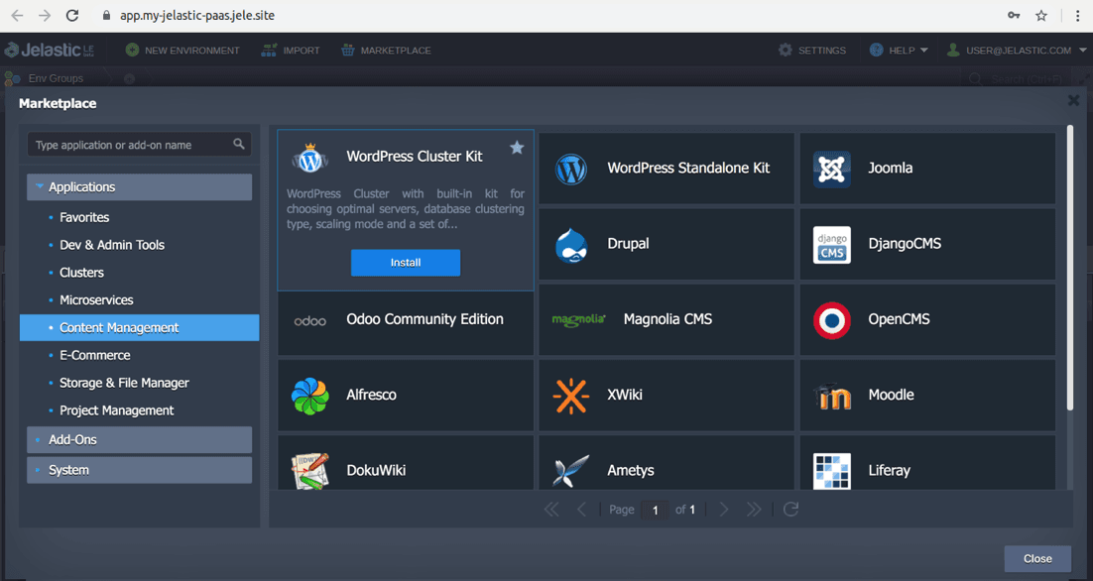Click the OpenCMS circular logo
1093x581 pixels.
click(831, 320)
